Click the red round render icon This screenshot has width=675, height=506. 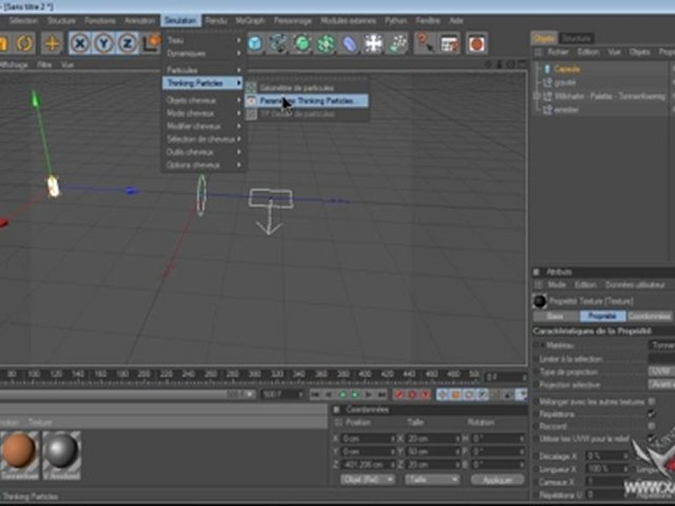pos(477,44)
